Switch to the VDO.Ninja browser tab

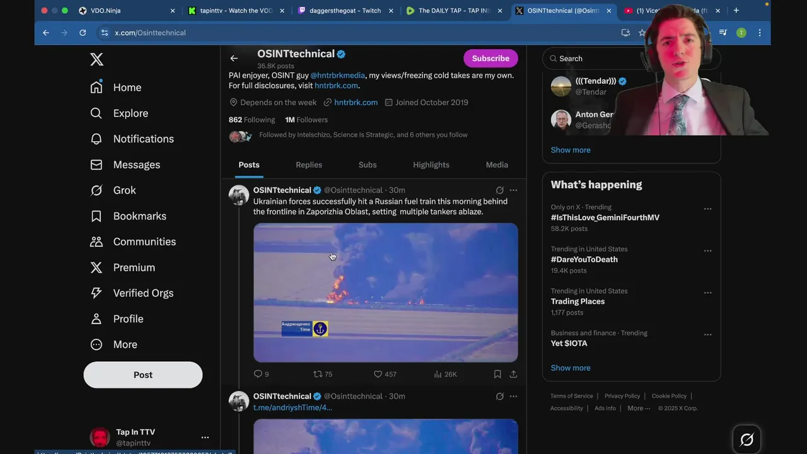(x=125, y=11)
